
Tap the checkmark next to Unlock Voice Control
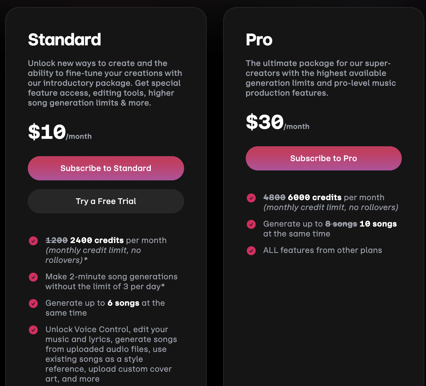33,330
